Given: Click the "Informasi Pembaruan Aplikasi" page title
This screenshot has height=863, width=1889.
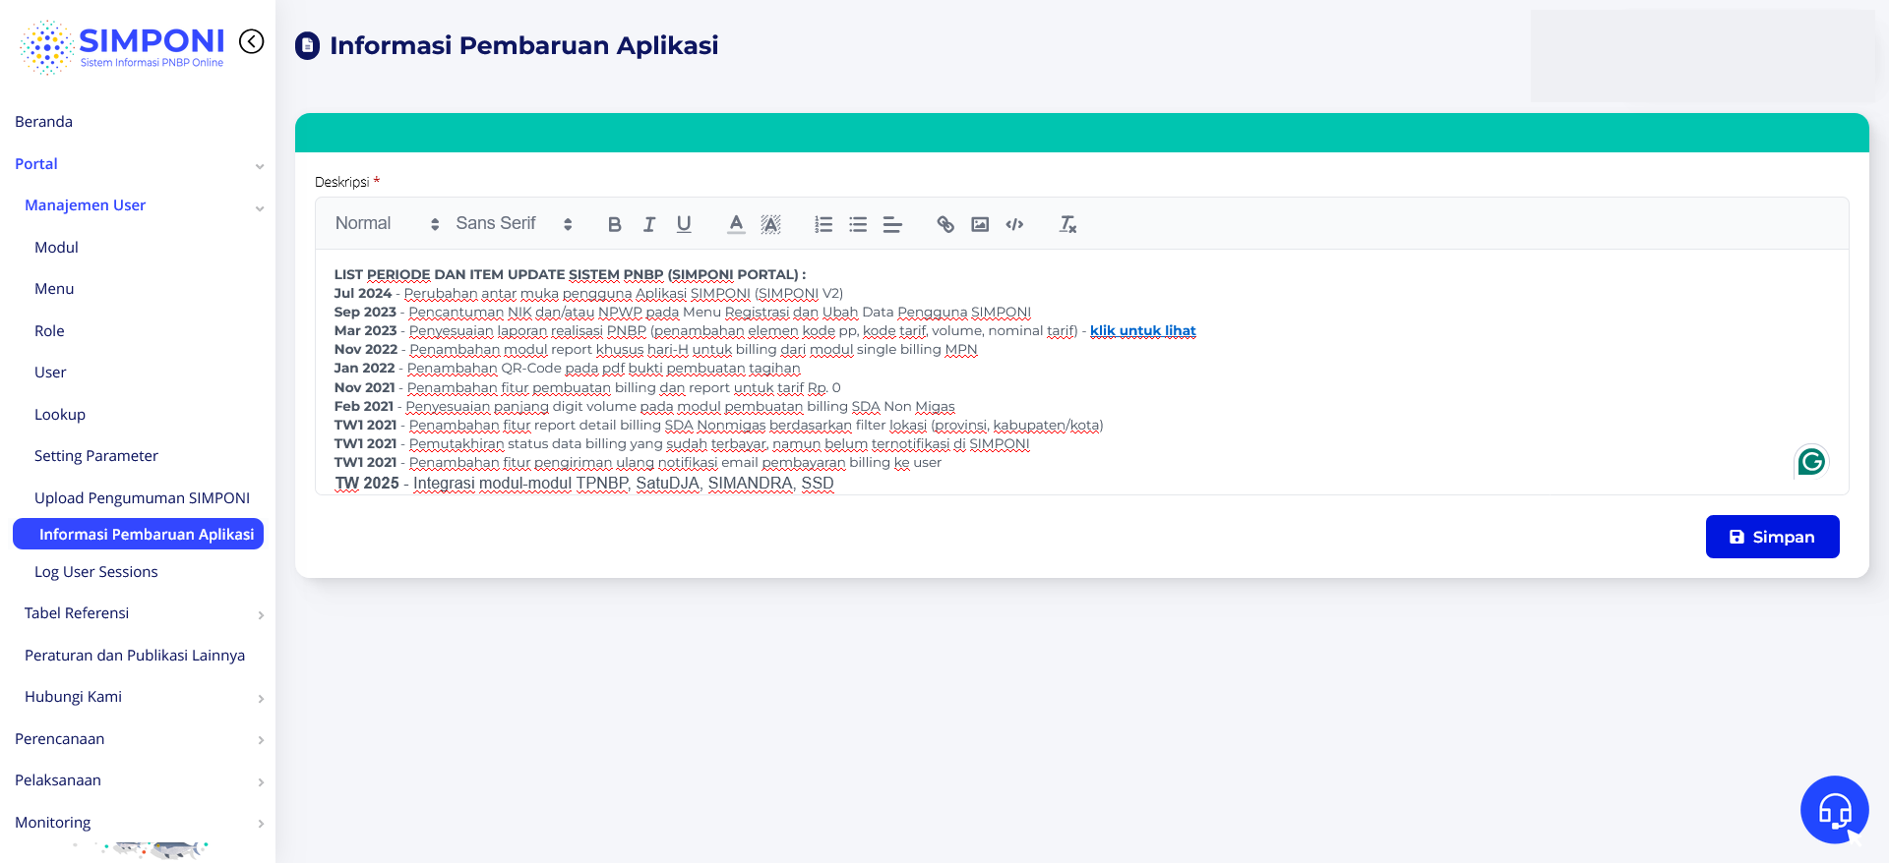Looking at the screenshot, I should 524,45.
